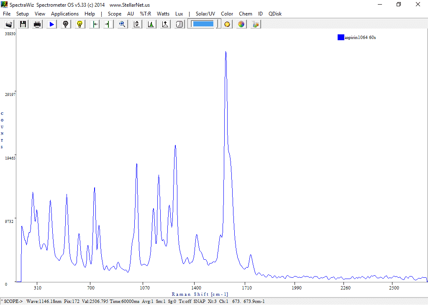The image size is (428, 305).
Task: Open the QDisk menu item
Action: [x=275, y=14]
